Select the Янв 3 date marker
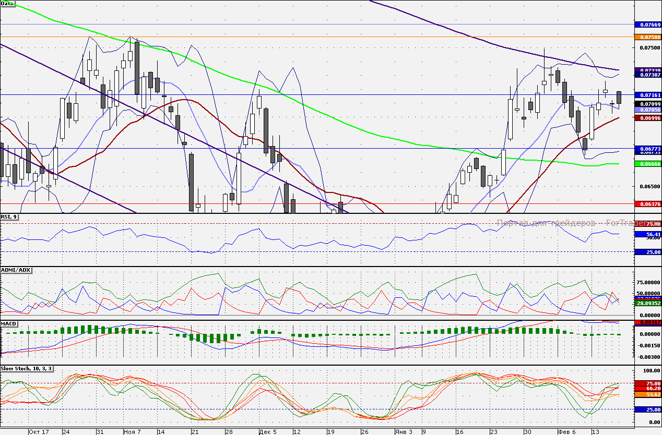The width and height of the screenshot is (662, 435). [403, 431]
